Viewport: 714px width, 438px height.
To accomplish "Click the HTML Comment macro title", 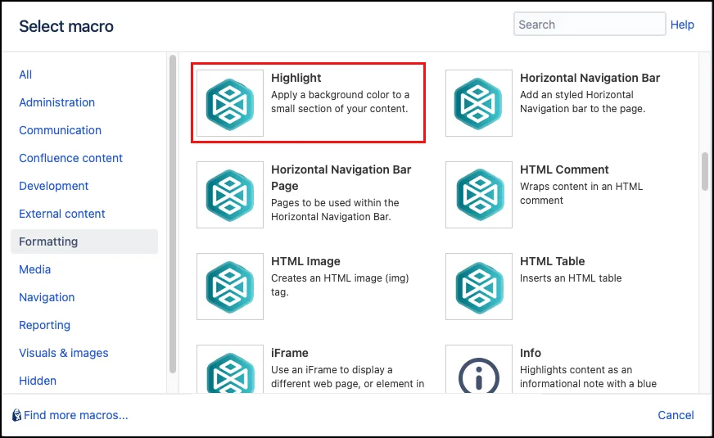I will (x=564, y=169).
